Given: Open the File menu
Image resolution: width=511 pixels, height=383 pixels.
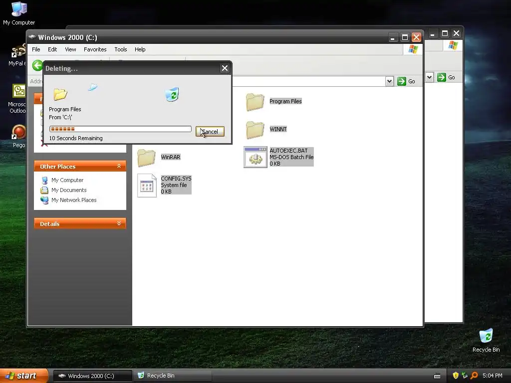Looking at the screenshot, I should tap(36, 49).
